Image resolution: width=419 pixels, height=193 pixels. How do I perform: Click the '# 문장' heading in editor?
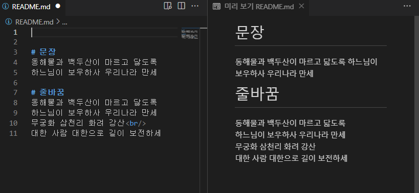click(43, 52)
